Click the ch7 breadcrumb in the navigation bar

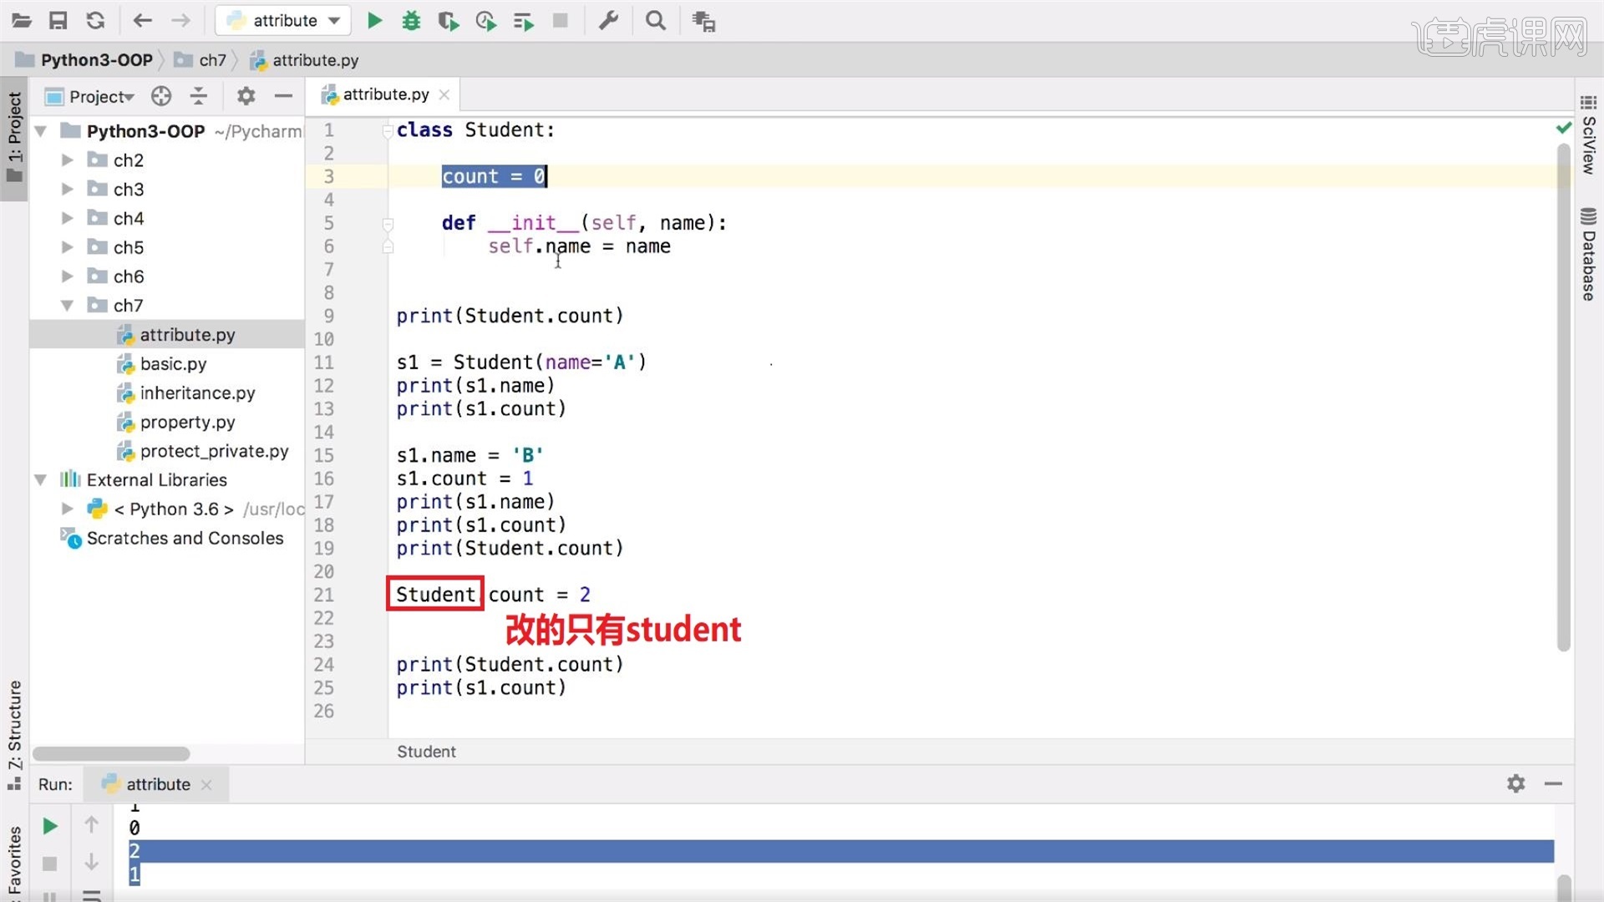point(212,60)
